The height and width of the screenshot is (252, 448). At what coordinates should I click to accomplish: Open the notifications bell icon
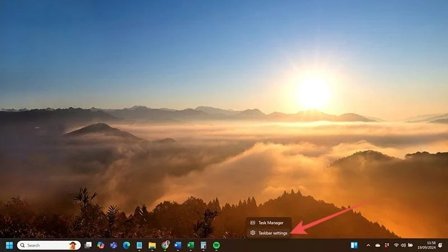pyautogui.click(x=440, y=245)
